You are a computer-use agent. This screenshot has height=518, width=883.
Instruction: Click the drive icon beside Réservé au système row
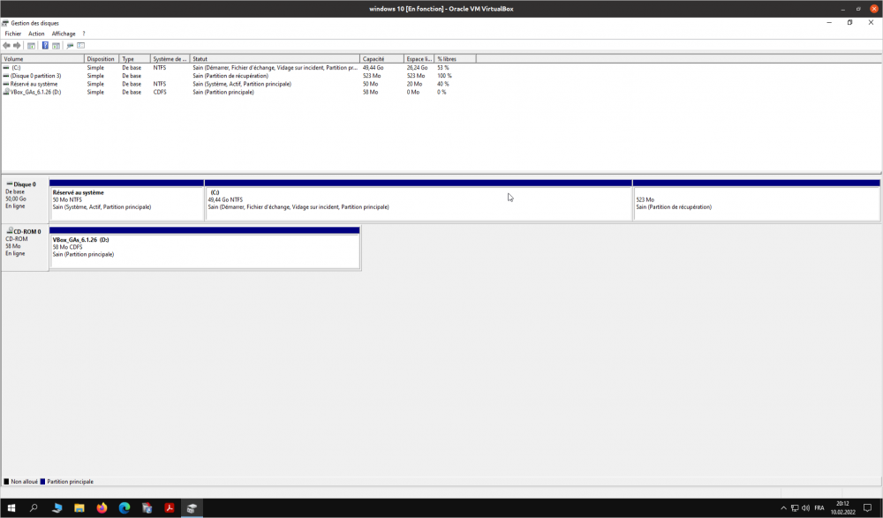6,84
